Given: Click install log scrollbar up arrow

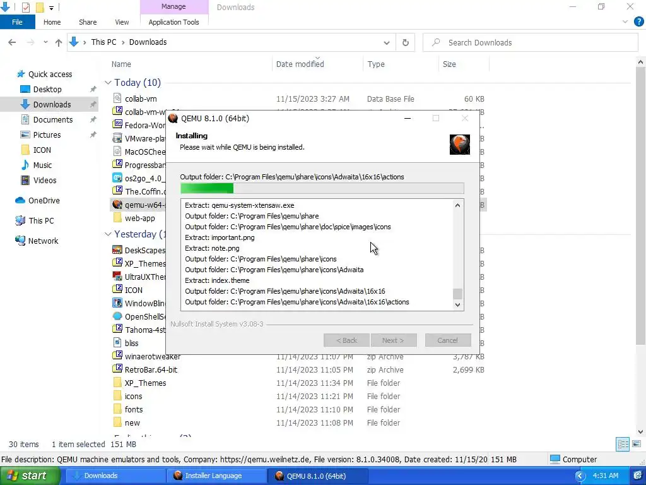Looking at the screenshot, I should coord(457,205).
